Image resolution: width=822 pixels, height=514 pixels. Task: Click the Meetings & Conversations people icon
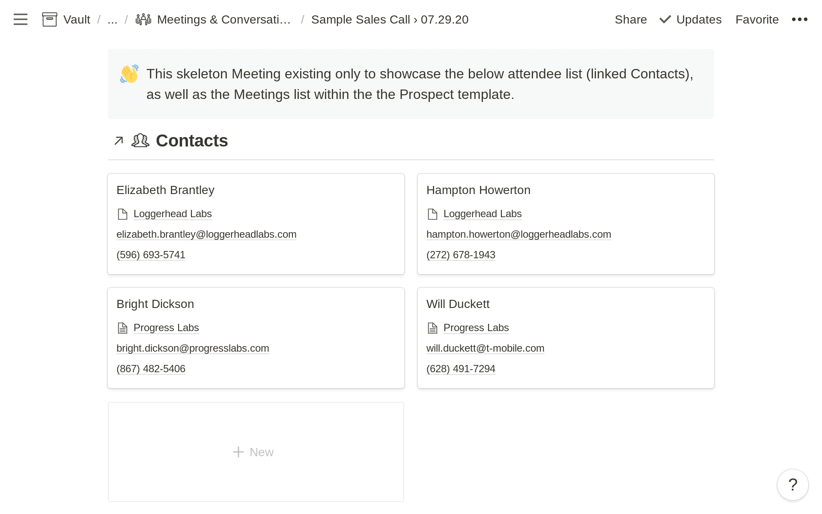tap(143, 19)
